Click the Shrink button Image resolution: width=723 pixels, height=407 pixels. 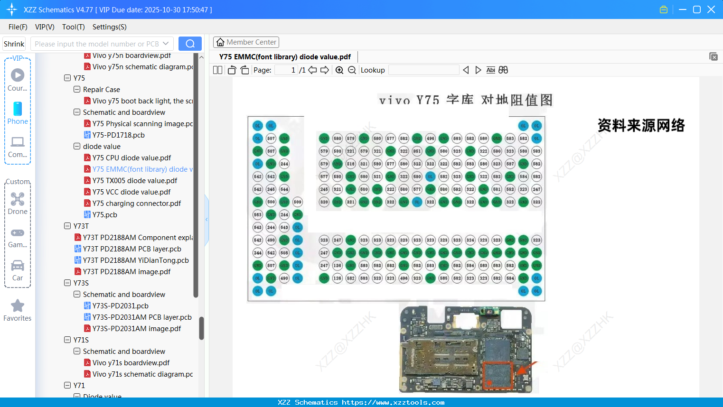coord(13,43)
